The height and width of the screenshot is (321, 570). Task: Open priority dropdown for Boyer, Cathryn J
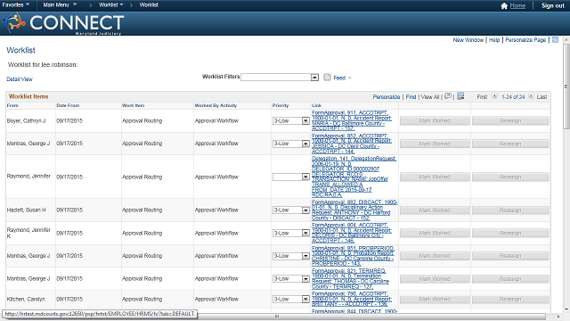pyautogui.click(x=291, y=121)
